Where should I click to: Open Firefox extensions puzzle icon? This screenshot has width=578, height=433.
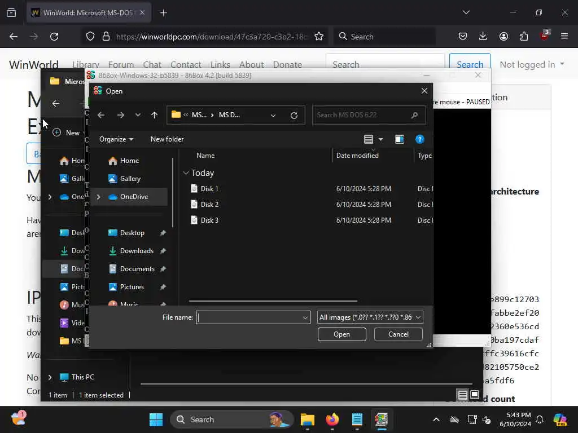tap(524, 36)
